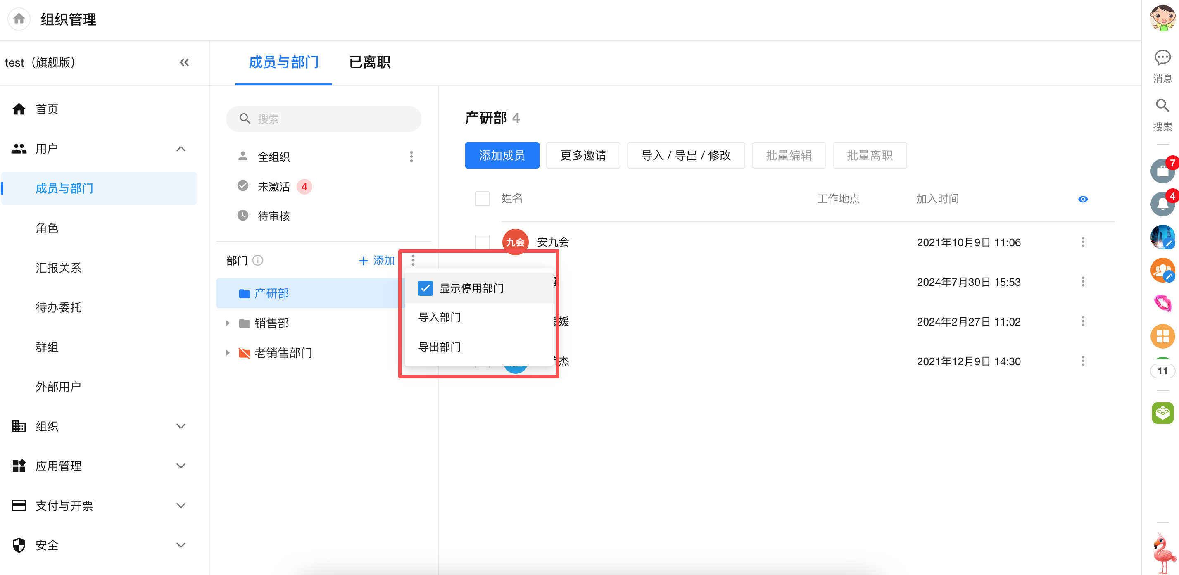Click the right-rail search magnifier icon

(x=1162, y=106)
